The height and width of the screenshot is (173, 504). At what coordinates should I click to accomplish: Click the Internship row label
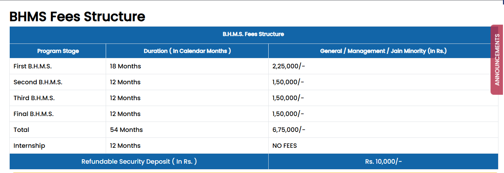29,146
